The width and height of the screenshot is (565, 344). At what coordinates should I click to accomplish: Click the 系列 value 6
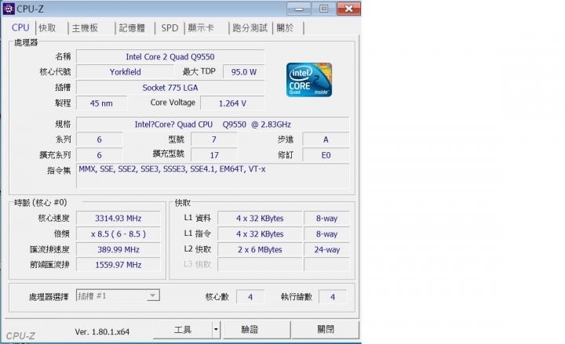coord(100,139)
